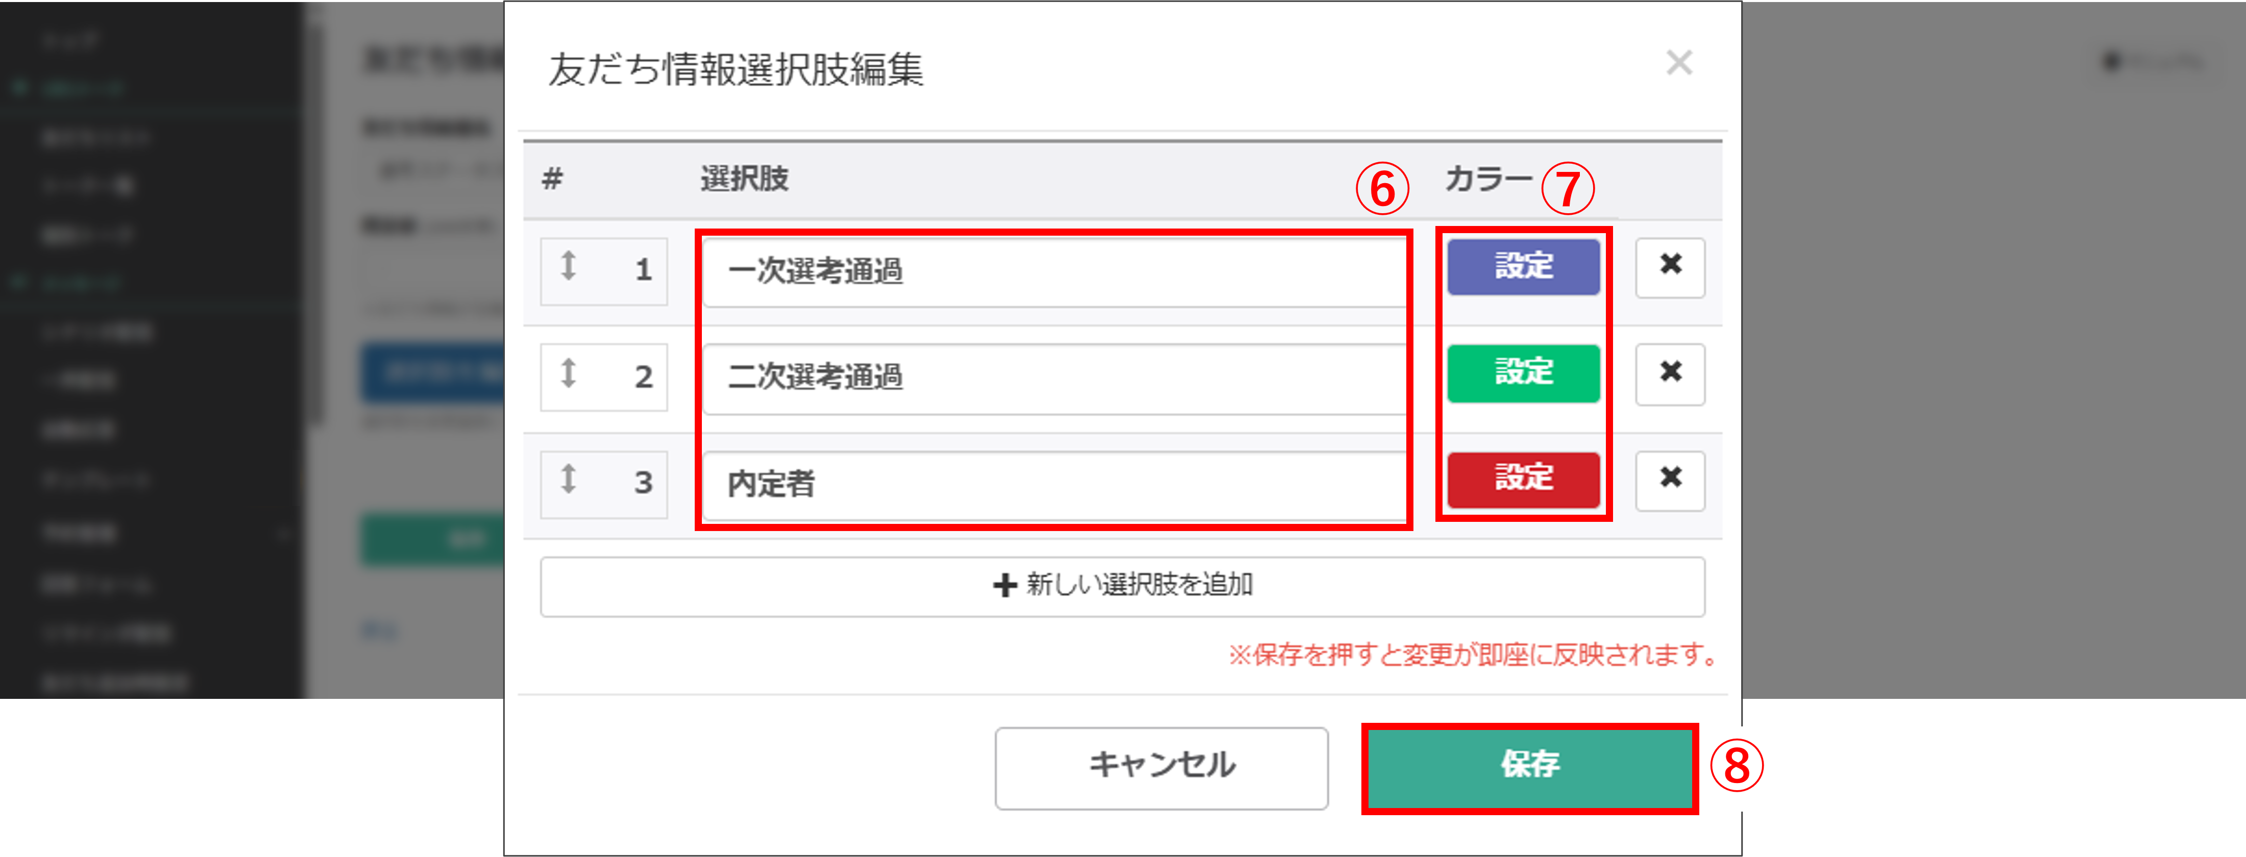Click the number 3 order handle box
The width and height of the screenshot is (2246, 857).
[603, 484]
